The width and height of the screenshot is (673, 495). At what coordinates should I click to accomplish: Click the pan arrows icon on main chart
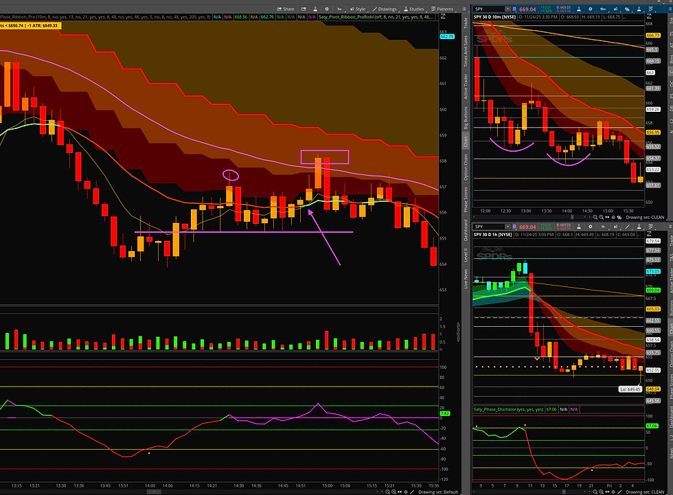(x=400, y=492)
